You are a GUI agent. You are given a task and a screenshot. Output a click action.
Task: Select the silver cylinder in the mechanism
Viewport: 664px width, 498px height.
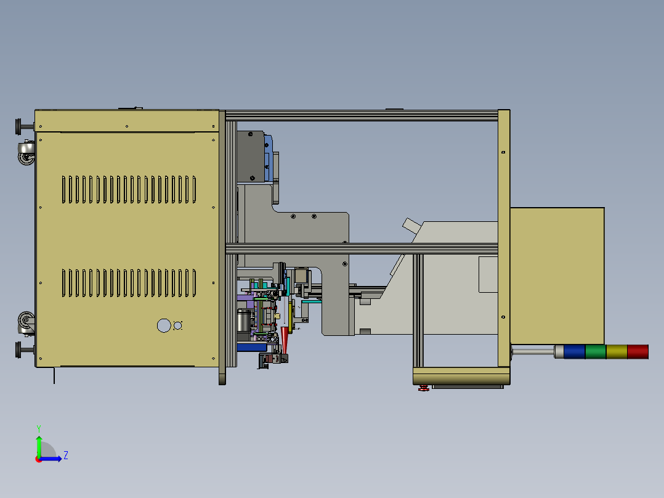243,320
